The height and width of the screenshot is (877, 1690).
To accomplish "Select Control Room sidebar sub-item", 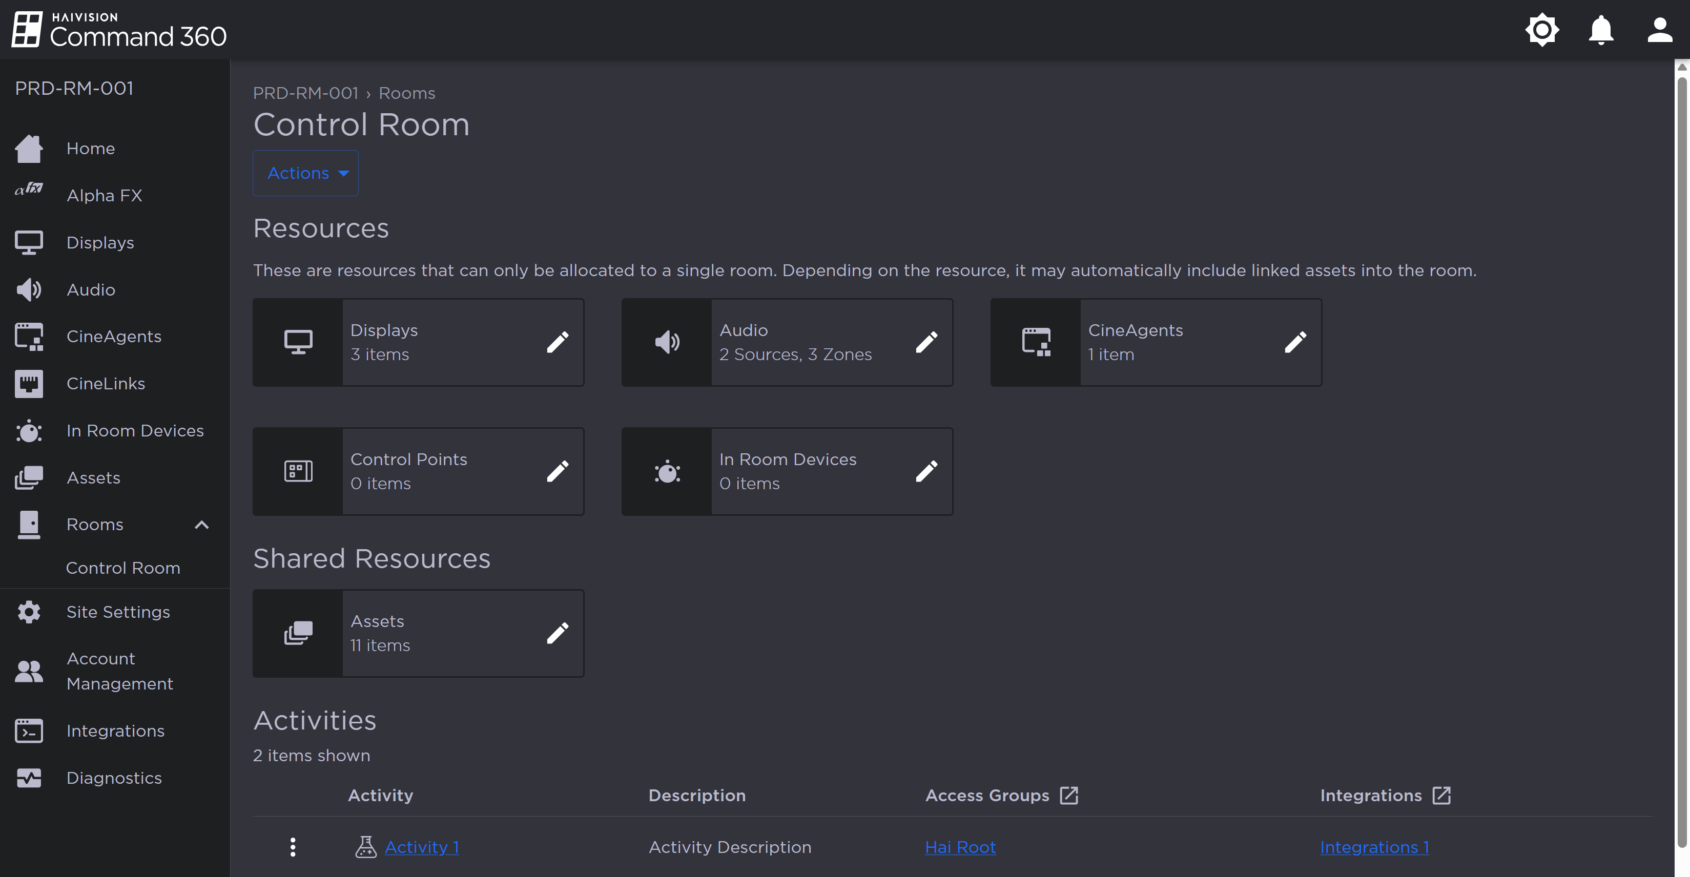I will click(x=122, y=568).
